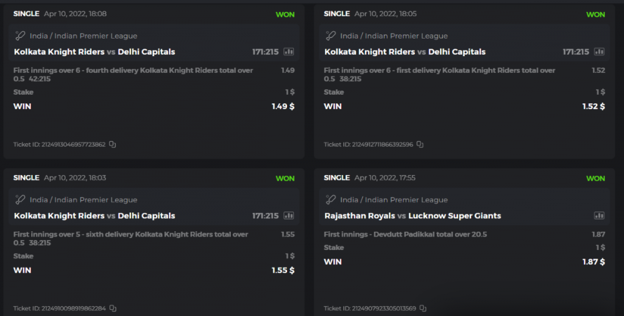Open match statistics icon in 18:08 bet
The image size is (624, 316).
tap(289, 52)
